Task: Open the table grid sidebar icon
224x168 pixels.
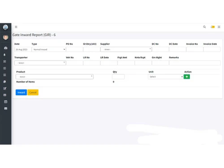Action: pyautogui.click(x=5, y=95)
